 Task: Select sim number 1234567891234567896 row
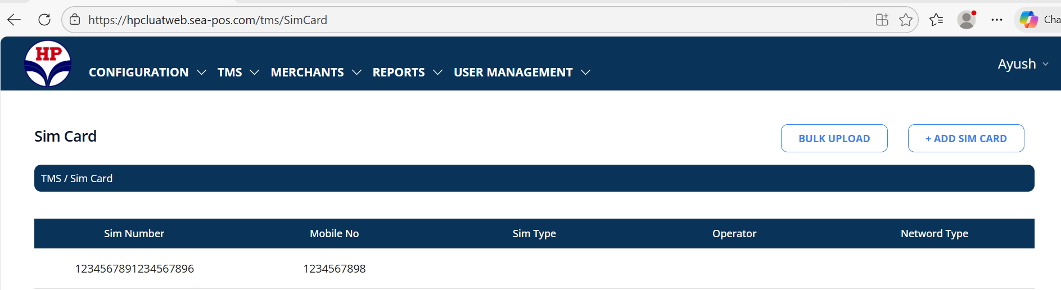[134, 269]
